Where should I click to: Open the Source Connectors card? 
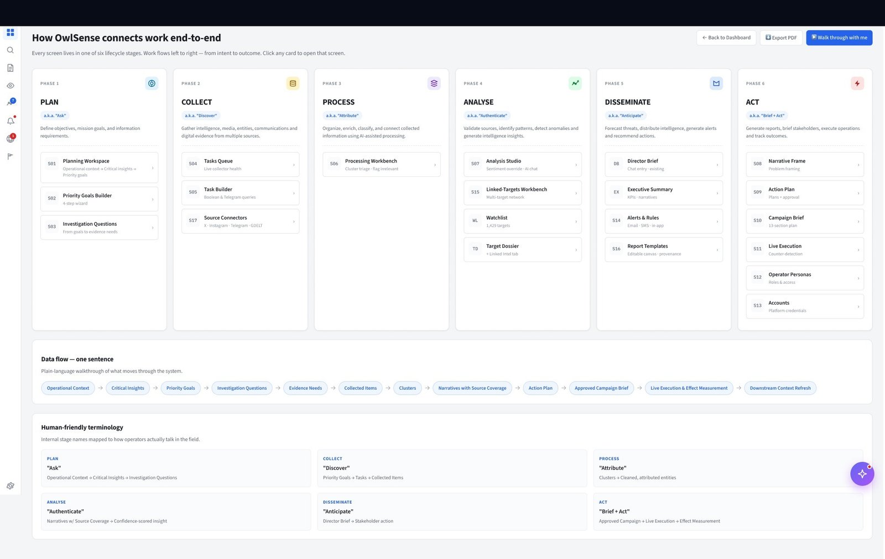click(x=241, y=221)
